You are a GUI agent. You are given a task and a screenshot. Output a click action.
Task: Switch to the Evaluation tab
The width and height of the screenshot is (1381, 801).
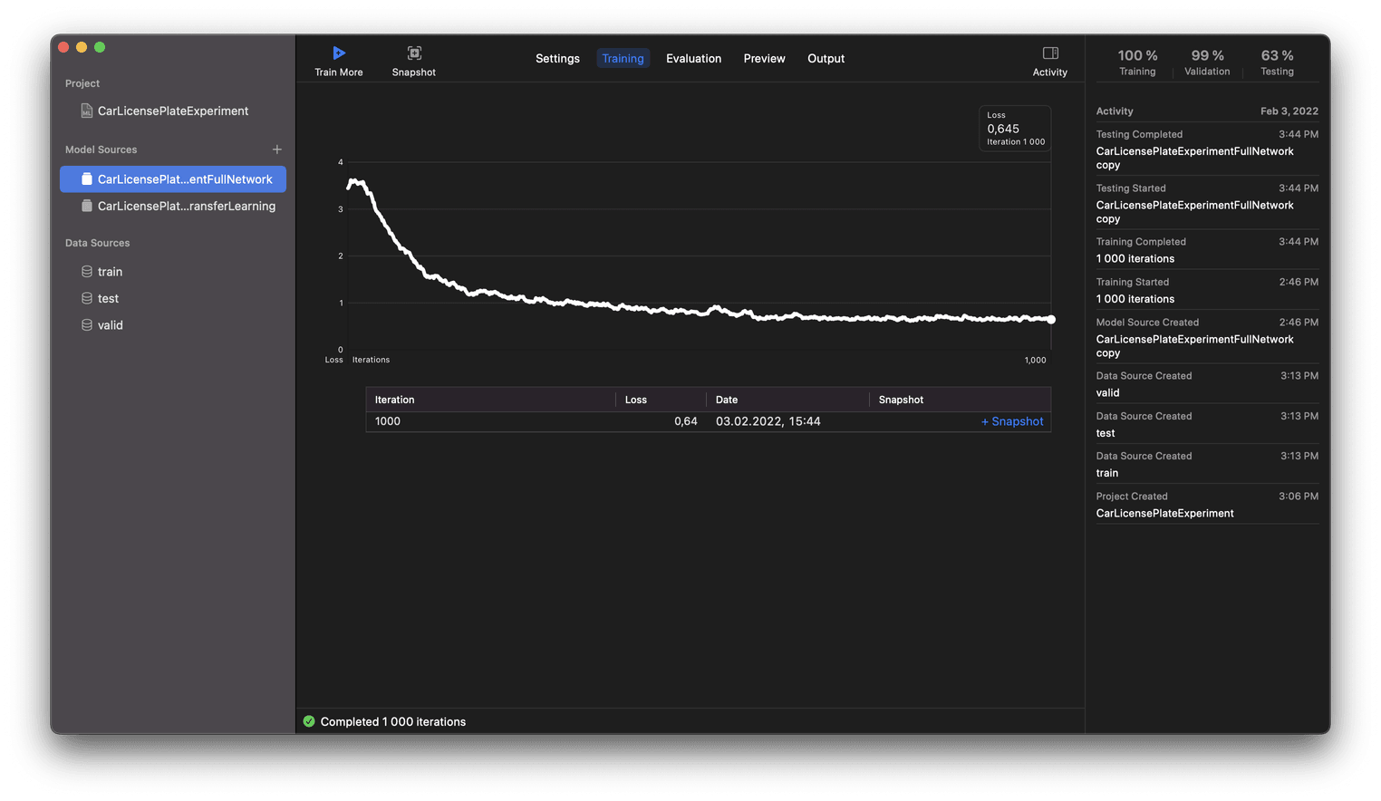693,58
